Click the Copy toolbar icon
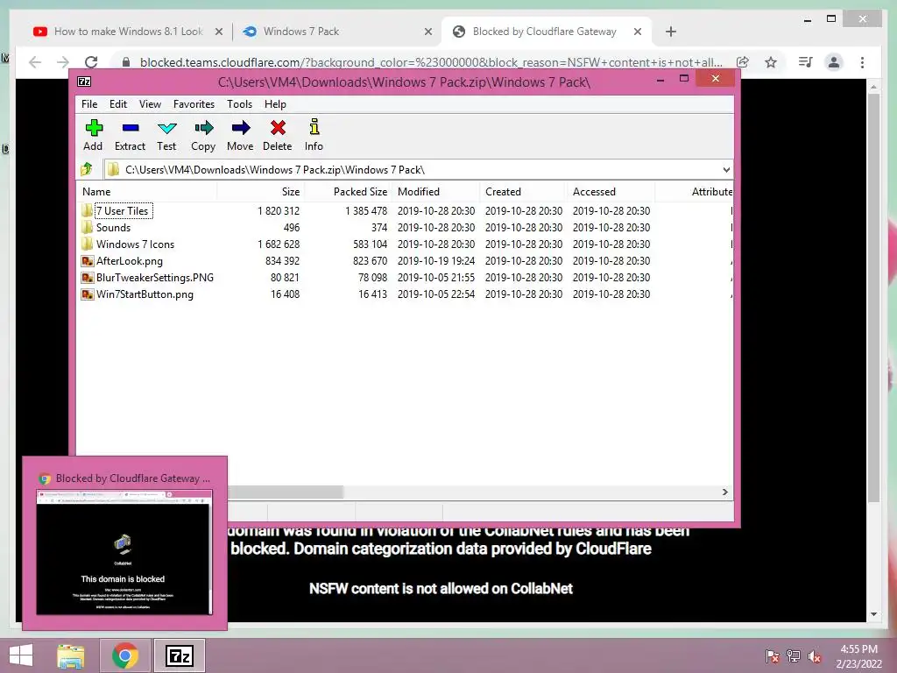This screenshot has width=897, height=673. pyautogui.click(x=203, y=128)
